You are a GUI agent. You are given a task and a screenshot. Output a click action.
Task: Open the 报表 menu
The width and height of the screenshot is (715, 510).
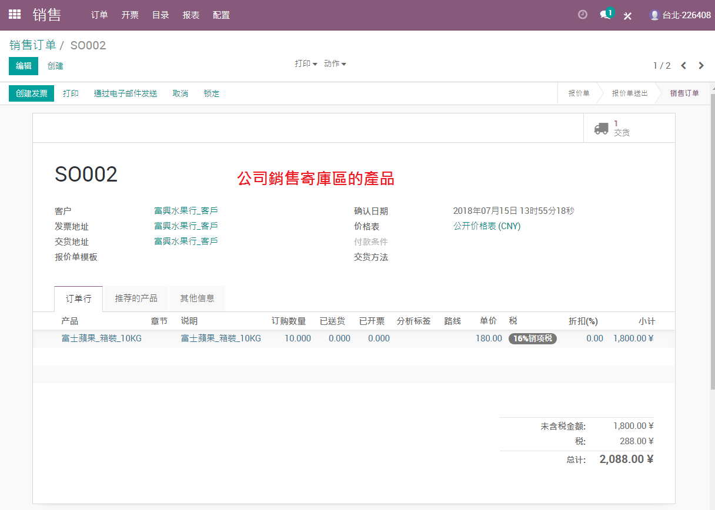tap(191, 15)
